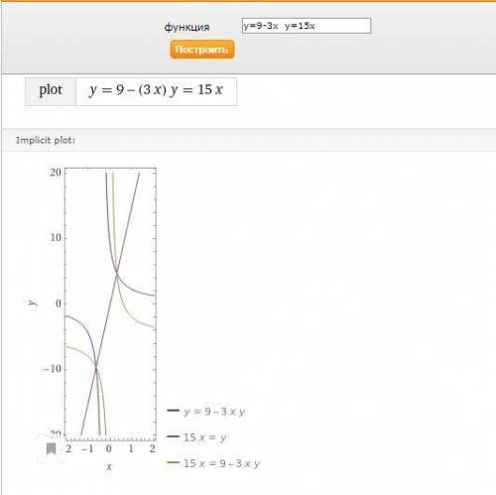This screenshot has height=495, width=496.
Task: Click the 'plot' label cell
Action: coord(51,91)
